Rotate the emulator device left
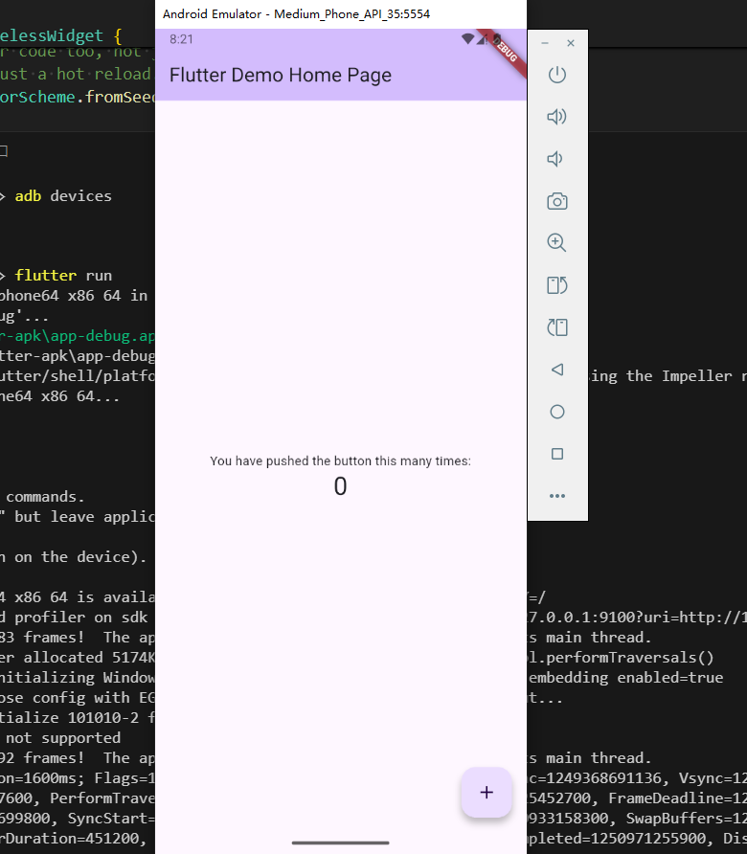747x854 pixels. click(556, 284)
